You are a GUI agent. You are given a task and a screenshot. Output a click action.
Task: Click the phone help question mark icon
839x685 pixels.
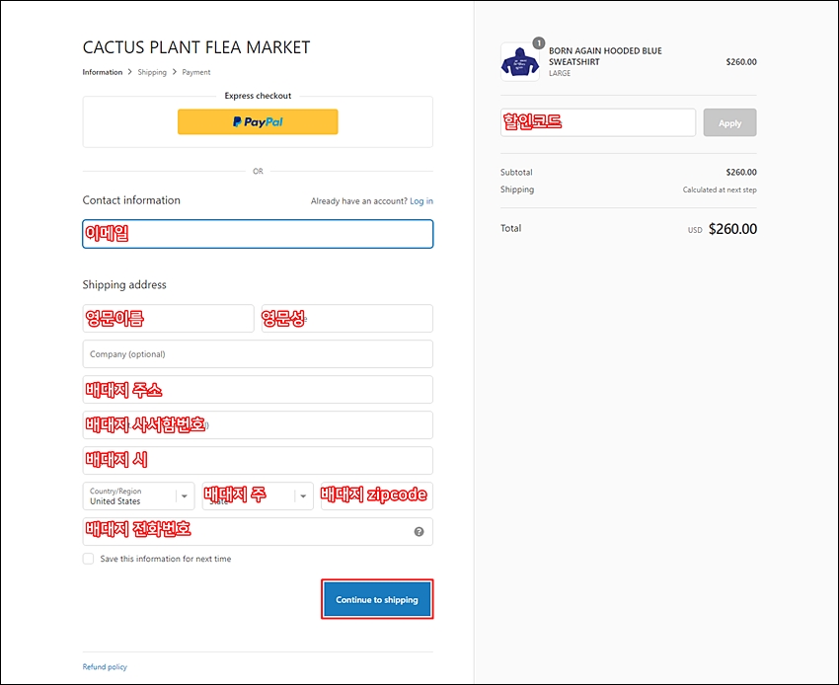click(419, 531)
